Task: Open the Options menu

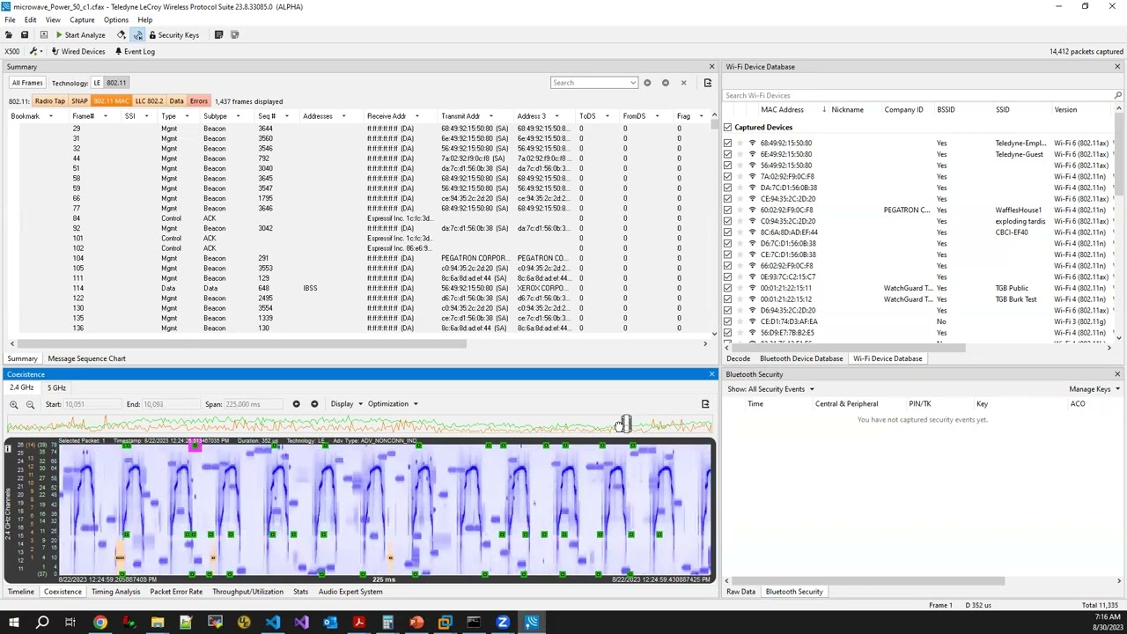Action: tap(115, 19)
